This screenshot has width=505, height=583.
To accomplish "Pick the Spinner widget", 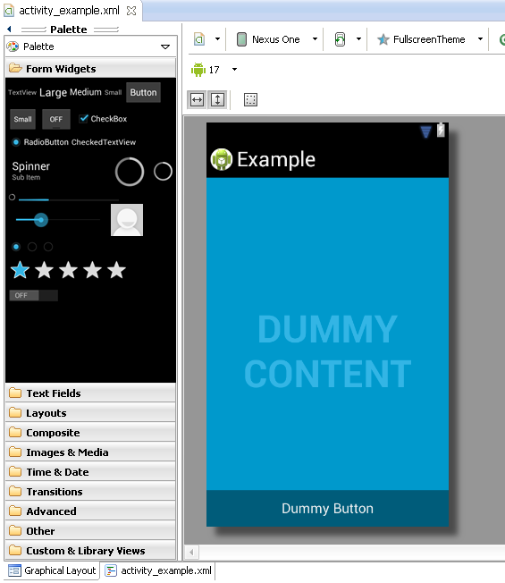I will 31,171.
